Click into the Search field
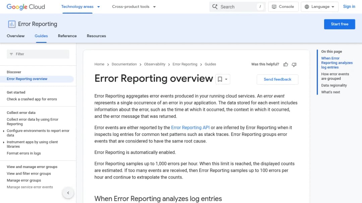Viewport: 362px width, 203px height. (237, 7)
